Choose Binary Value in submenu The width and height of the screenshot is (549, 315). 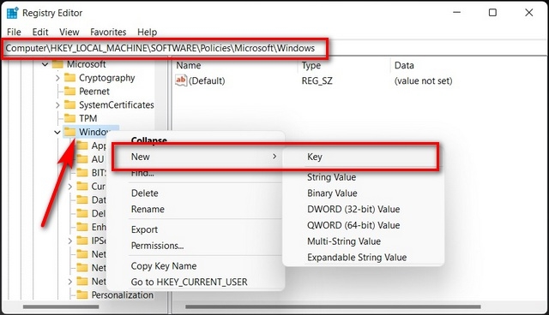332,193
